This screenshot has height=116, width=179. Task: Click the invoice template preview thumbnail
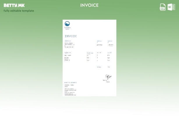pos(89,58)
